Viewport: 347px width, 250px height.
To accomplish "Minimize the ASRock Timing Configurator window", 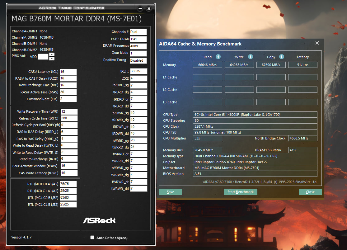I will (x=140, y=9).
